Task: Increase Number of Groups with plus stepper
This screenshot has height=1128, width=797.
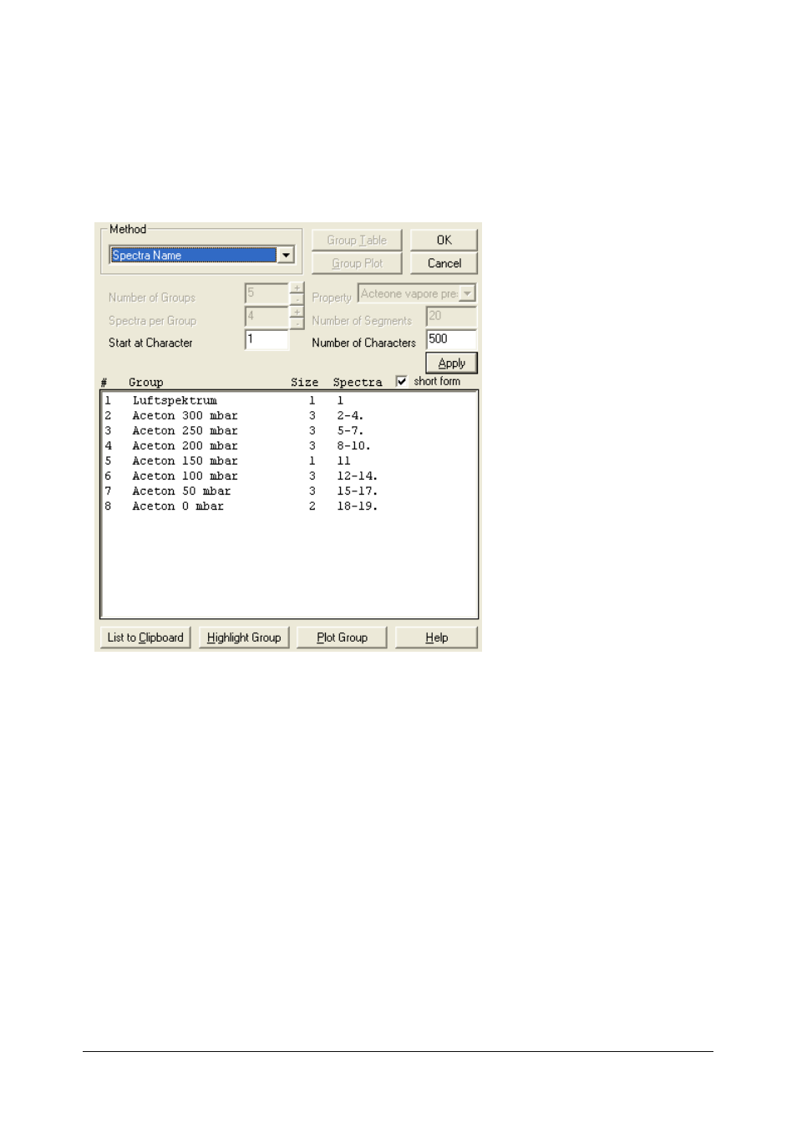Action: pyautogui.click(x=297, y=287)
